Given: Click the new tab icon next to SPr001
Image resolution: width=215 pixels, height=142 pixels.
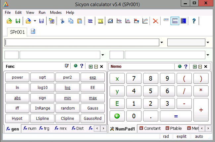Looking at the screenshot, I should (33, 31).
